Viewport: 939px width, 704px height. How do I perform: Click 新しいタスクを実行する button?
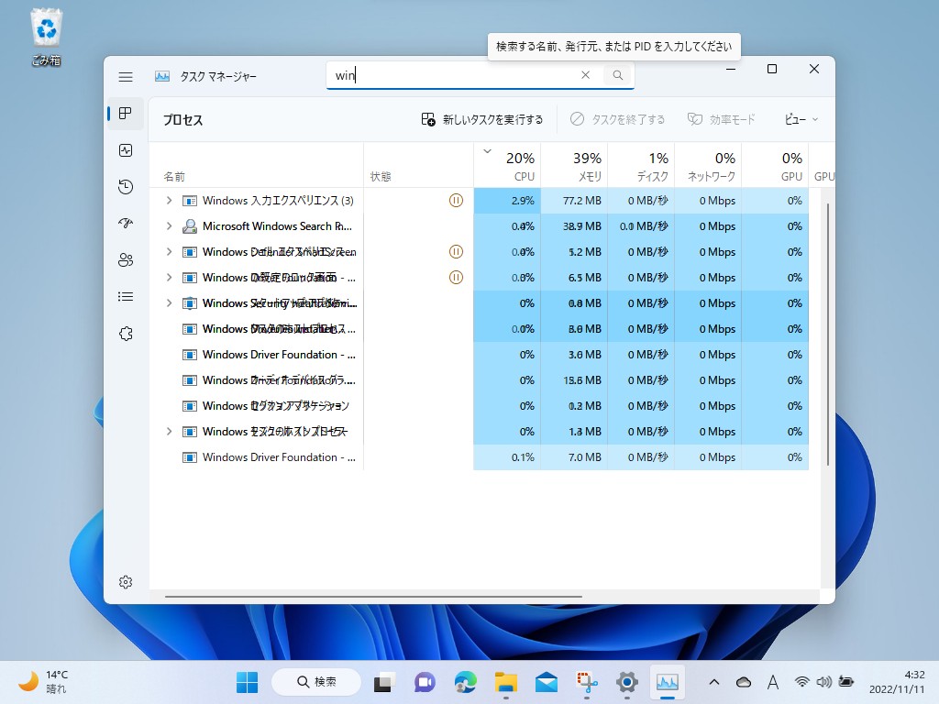(x=482, y=120)
